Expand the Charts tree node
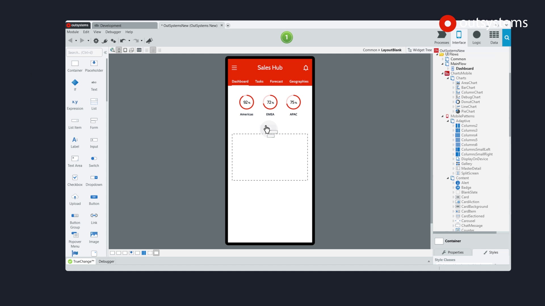The height and width of the screenshot is (306, 545). (x=448, y=78)
